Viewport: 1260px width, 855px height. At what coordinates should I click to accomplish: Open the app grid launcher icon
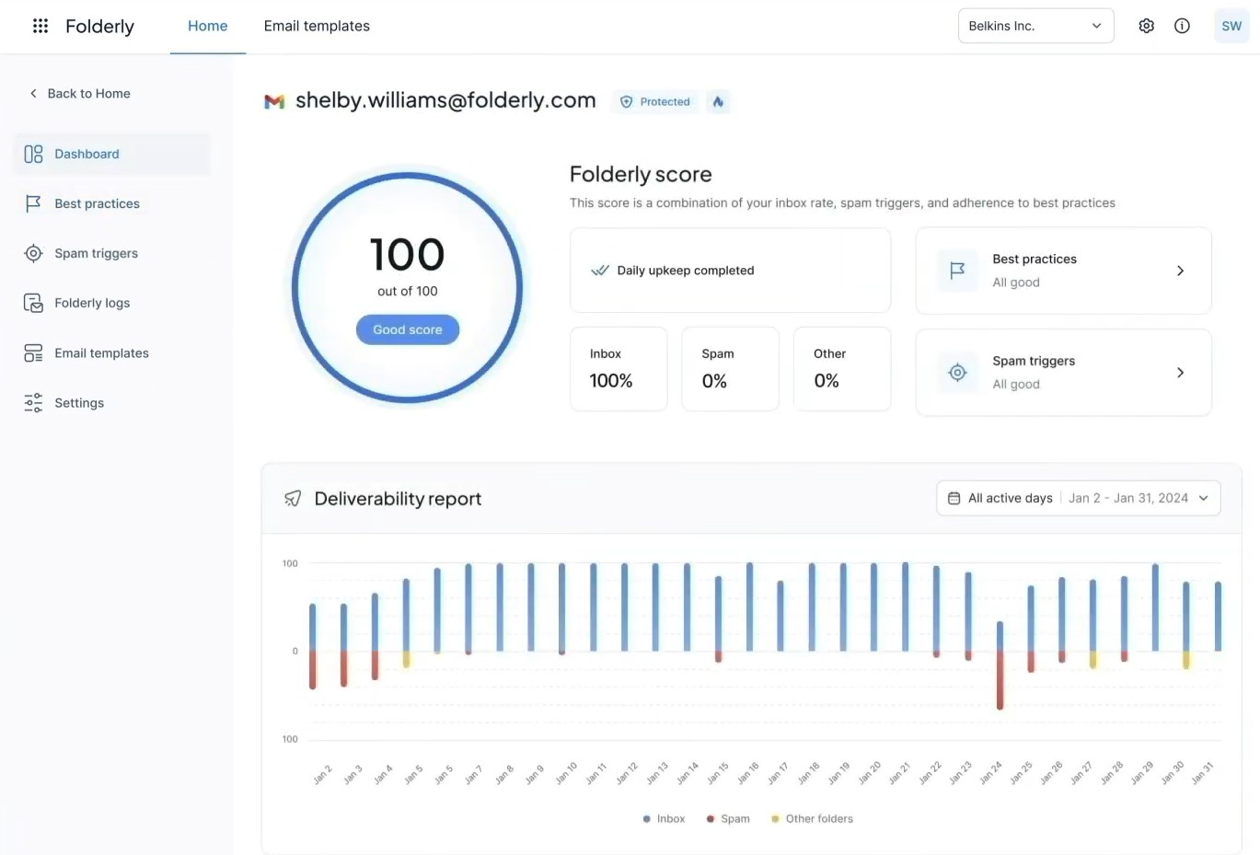40,26
